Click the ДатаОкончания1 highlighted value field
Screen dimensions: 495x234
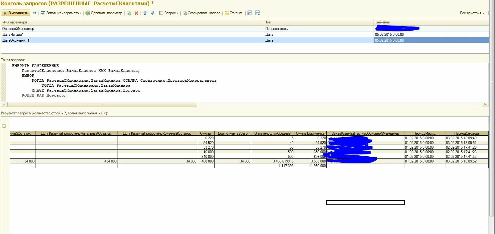431,40
